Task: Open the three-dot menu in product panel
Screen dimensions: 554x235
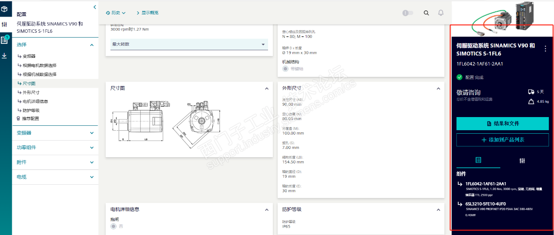Action: [545, 48]
